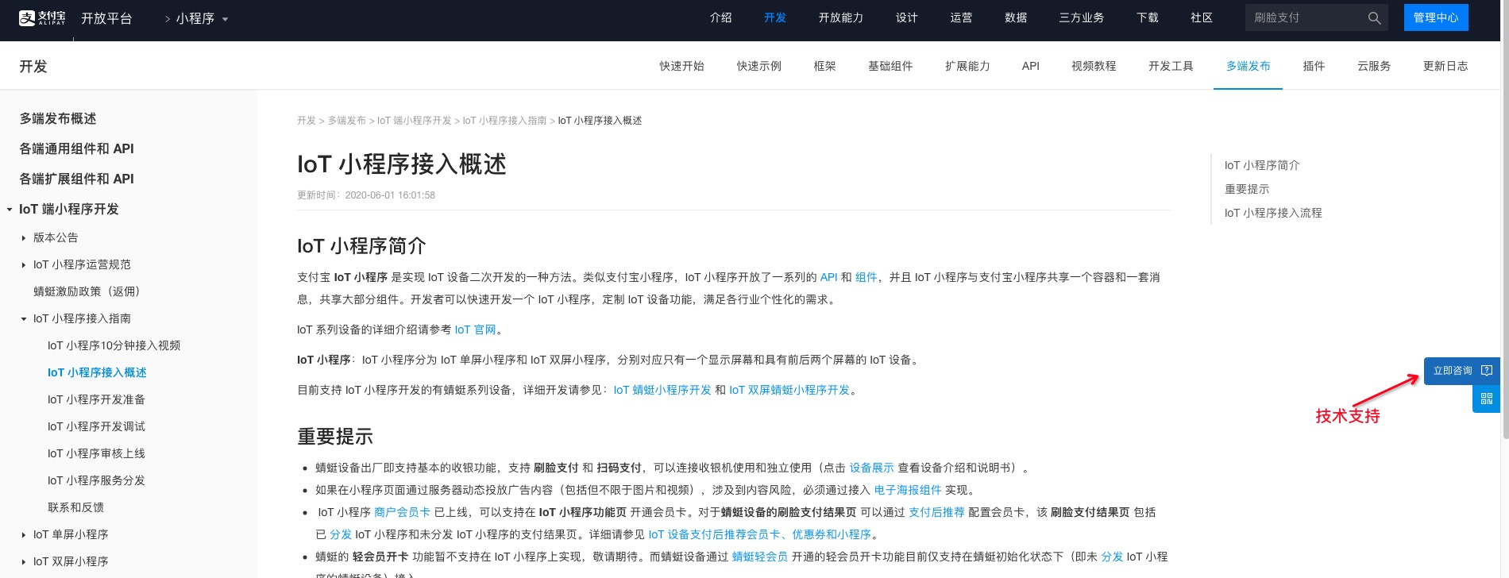The width and height of the screenshot is (1509, 578).
Task: Open the 管理中心 button
Action: click(1436, 17)
